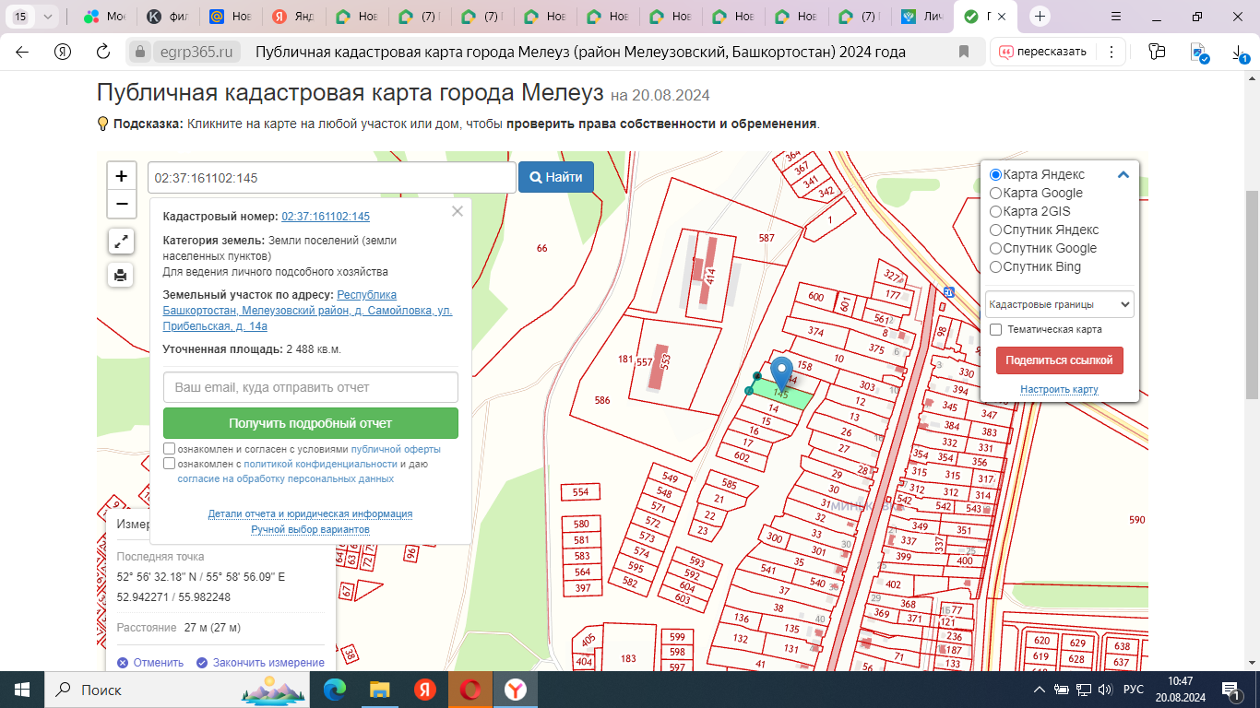The height and width of the screenshot is (708, 1260).
Task: Open the Кадастровые границы dropdown
Action: click(1059, 304)
